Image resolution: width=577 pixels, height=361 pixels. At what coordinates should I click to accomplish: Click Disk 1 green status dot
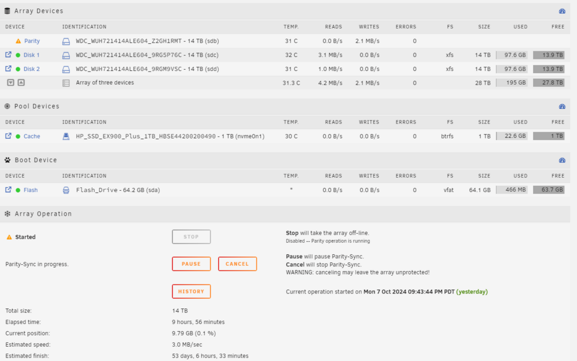[18, 55]
